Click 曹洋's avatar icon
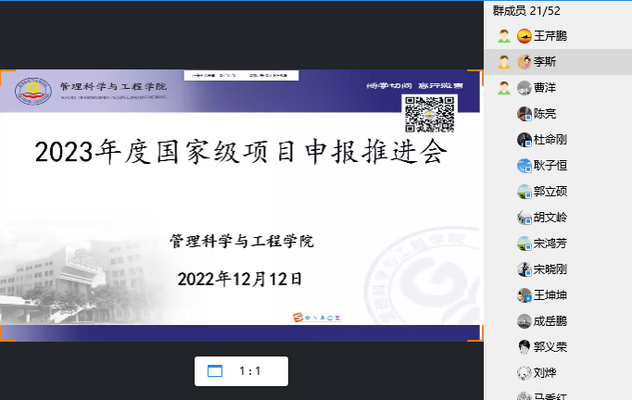The width and height of the screenshot is (632, 400). point(525,88)
